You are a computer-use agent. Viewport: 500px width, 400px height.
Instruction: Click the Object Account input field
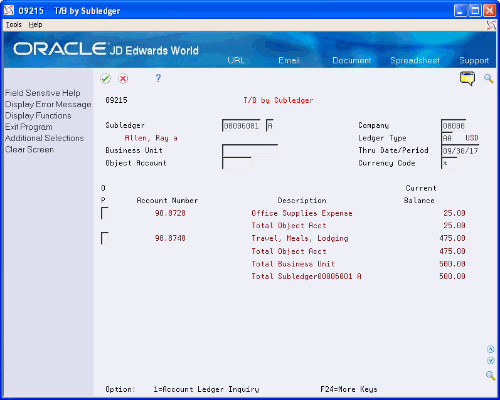237,163
